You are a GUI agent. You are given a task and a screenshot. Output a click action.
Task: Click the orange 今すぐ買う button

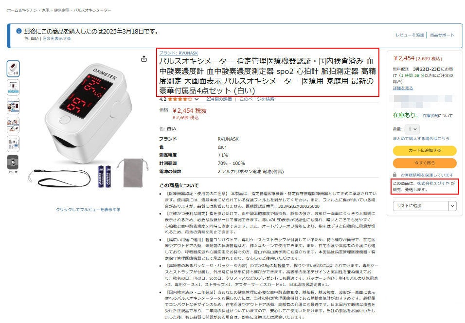point(425,163)
